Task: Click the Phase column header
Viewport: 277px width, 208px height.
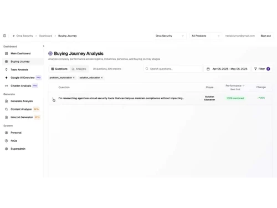Action: (x=209, y=87)
